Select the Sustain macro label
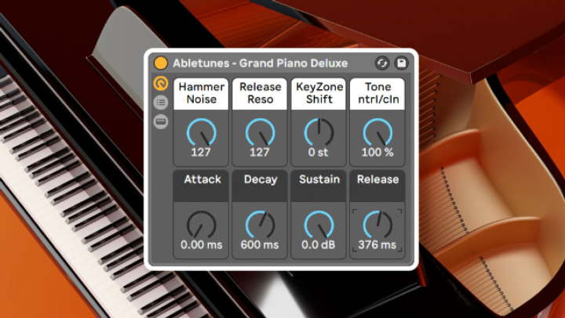Image resolution: width=565 pixels, height=318 pixels. click(319, 186)
